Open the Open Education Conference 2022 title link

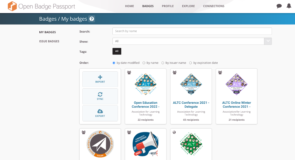tap(146, 105)
